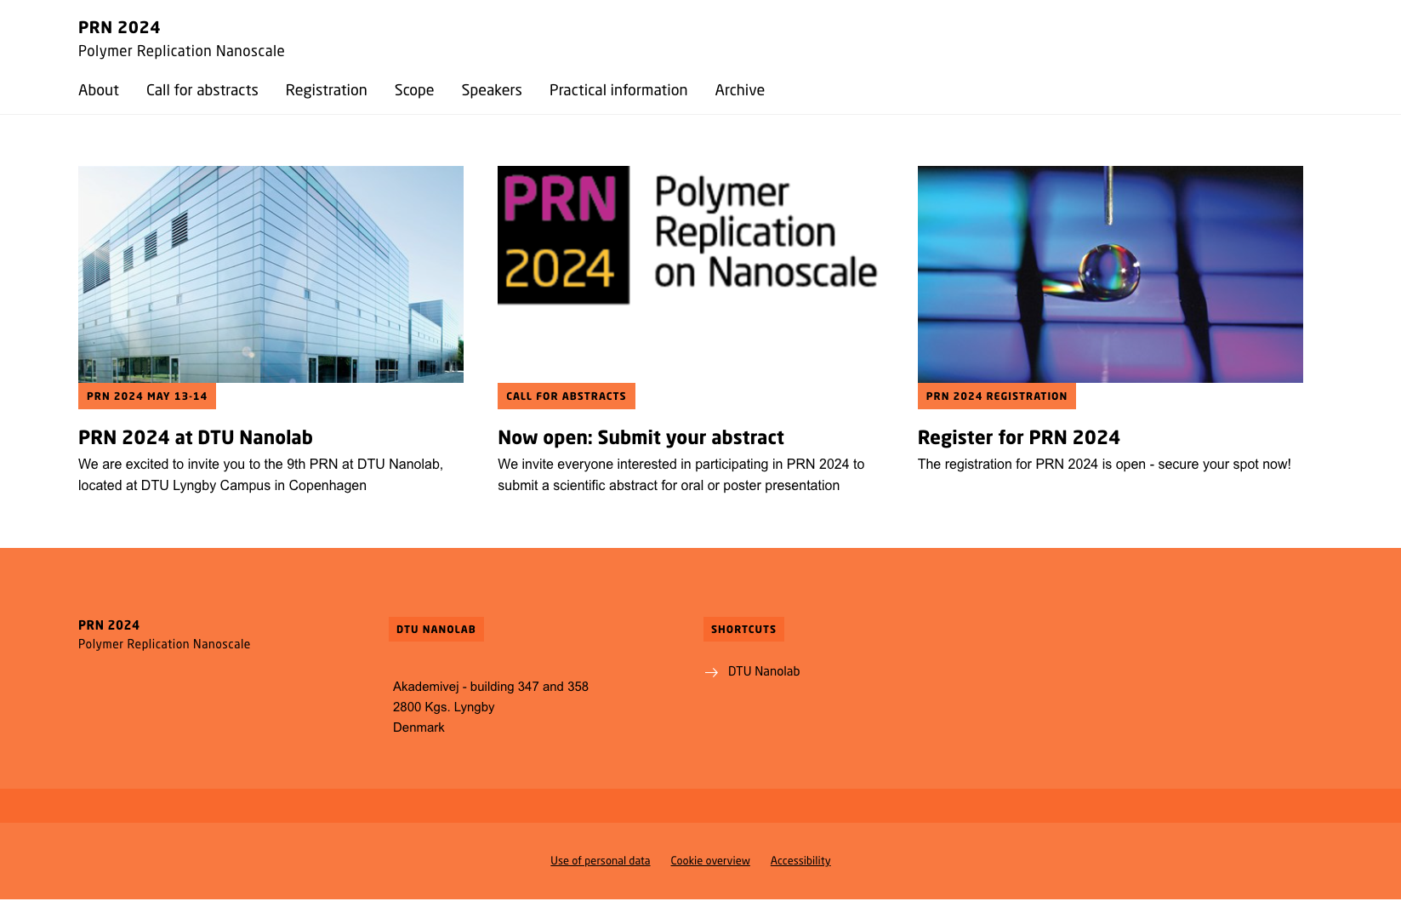Open the Register for PRN 2024 article

coord(1018,437)
